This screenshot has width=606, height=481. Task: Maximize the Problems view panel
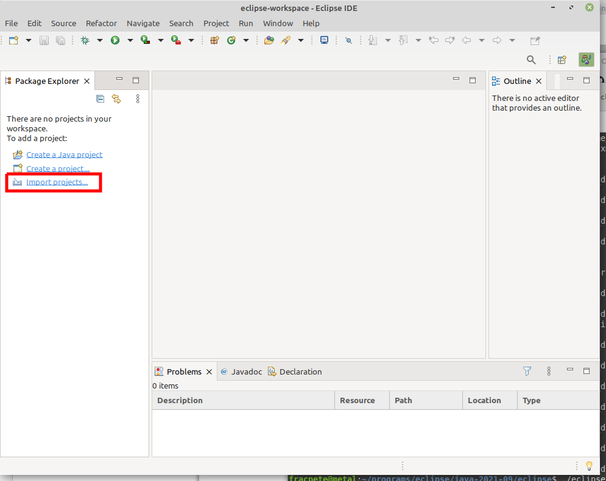click(587, 371)
